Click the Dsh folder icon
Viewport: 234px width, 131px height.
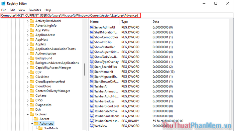[32, 109]
